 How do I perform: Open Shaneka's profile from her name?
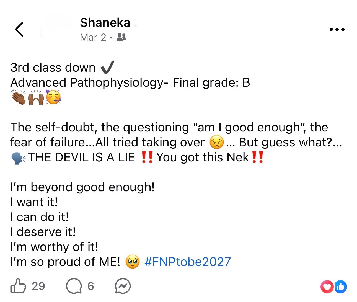(x=105, y=23)
